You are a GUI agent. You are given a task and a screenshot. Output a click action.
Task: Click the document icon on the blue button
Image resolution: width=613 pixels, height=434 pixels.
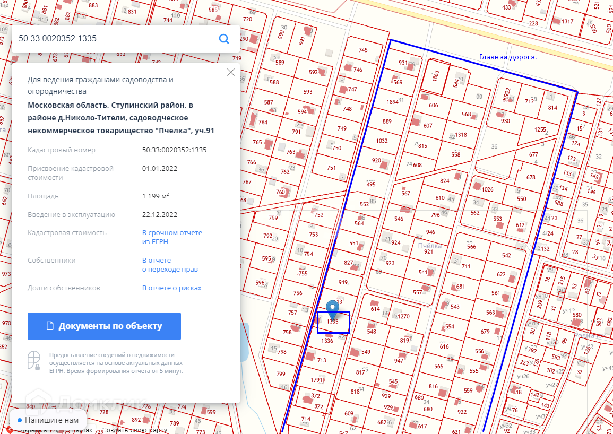(50, 326)
